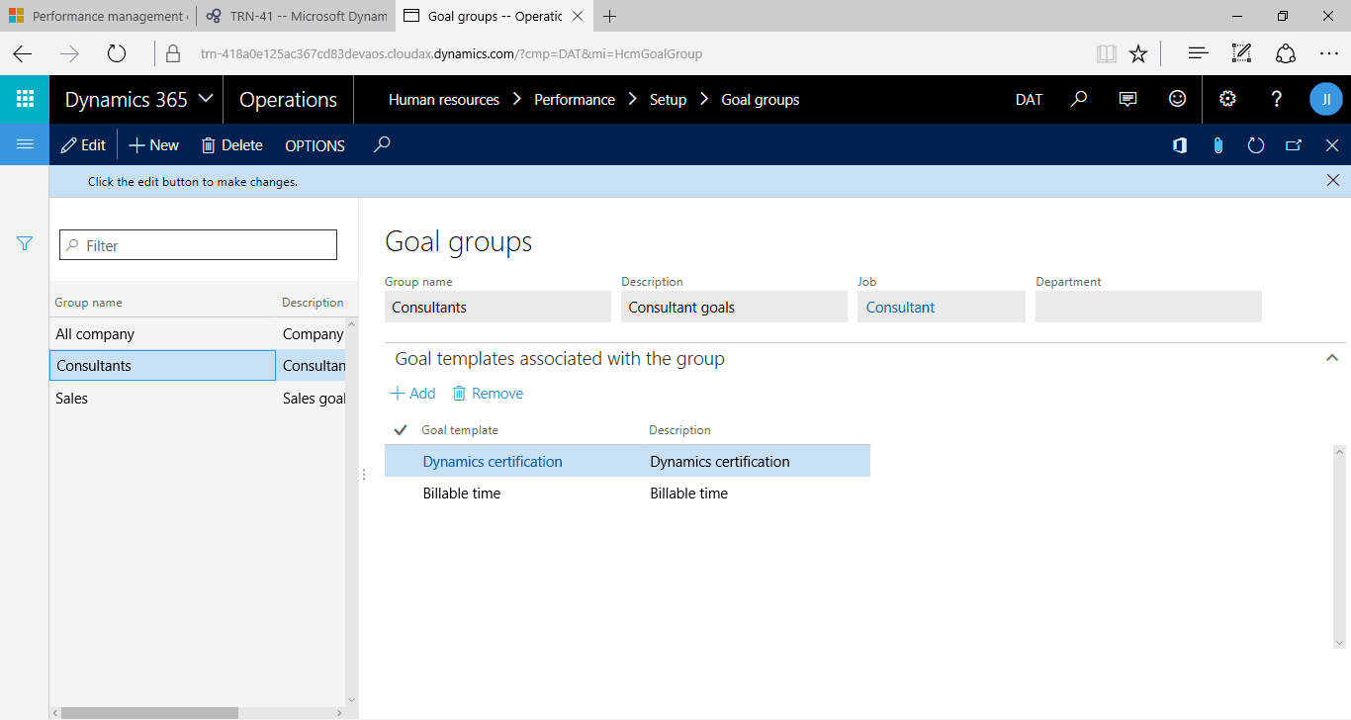This screenshot has width=1351, height=720.
Task: Click the browser address bar URL
Action: 451,53
